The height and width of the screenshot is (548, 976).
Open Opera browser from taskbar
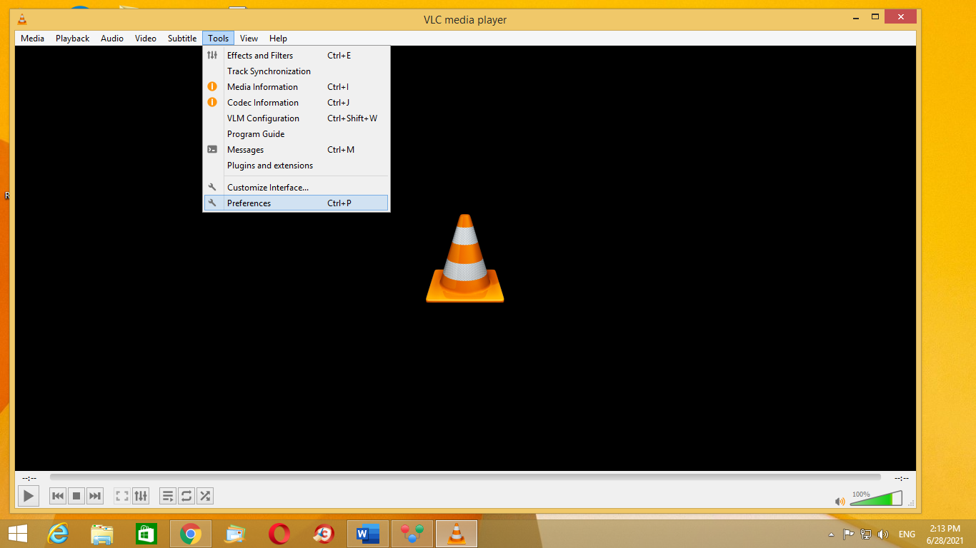coord(279,534)
